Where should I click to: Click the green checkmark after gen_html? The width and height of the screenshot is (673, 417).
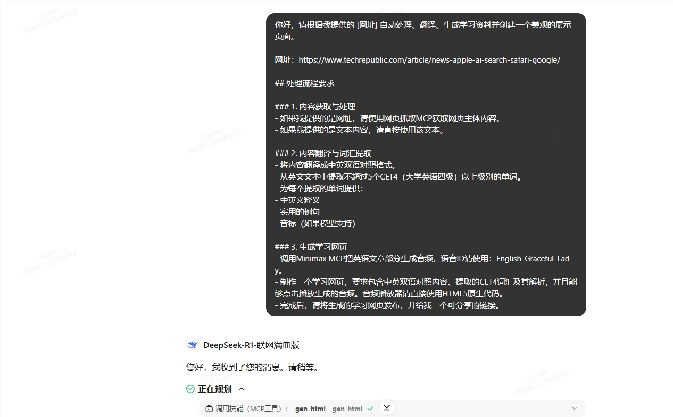(x=370, y=409)
